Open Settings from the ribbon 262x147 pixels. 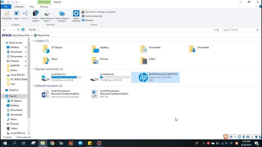point(76,16)
